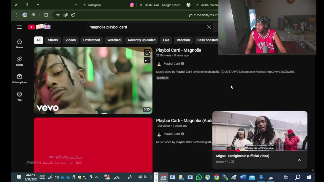This screenshot has height=182, width=324.
Task: Filter results by Watched
Action: [114, 40]
